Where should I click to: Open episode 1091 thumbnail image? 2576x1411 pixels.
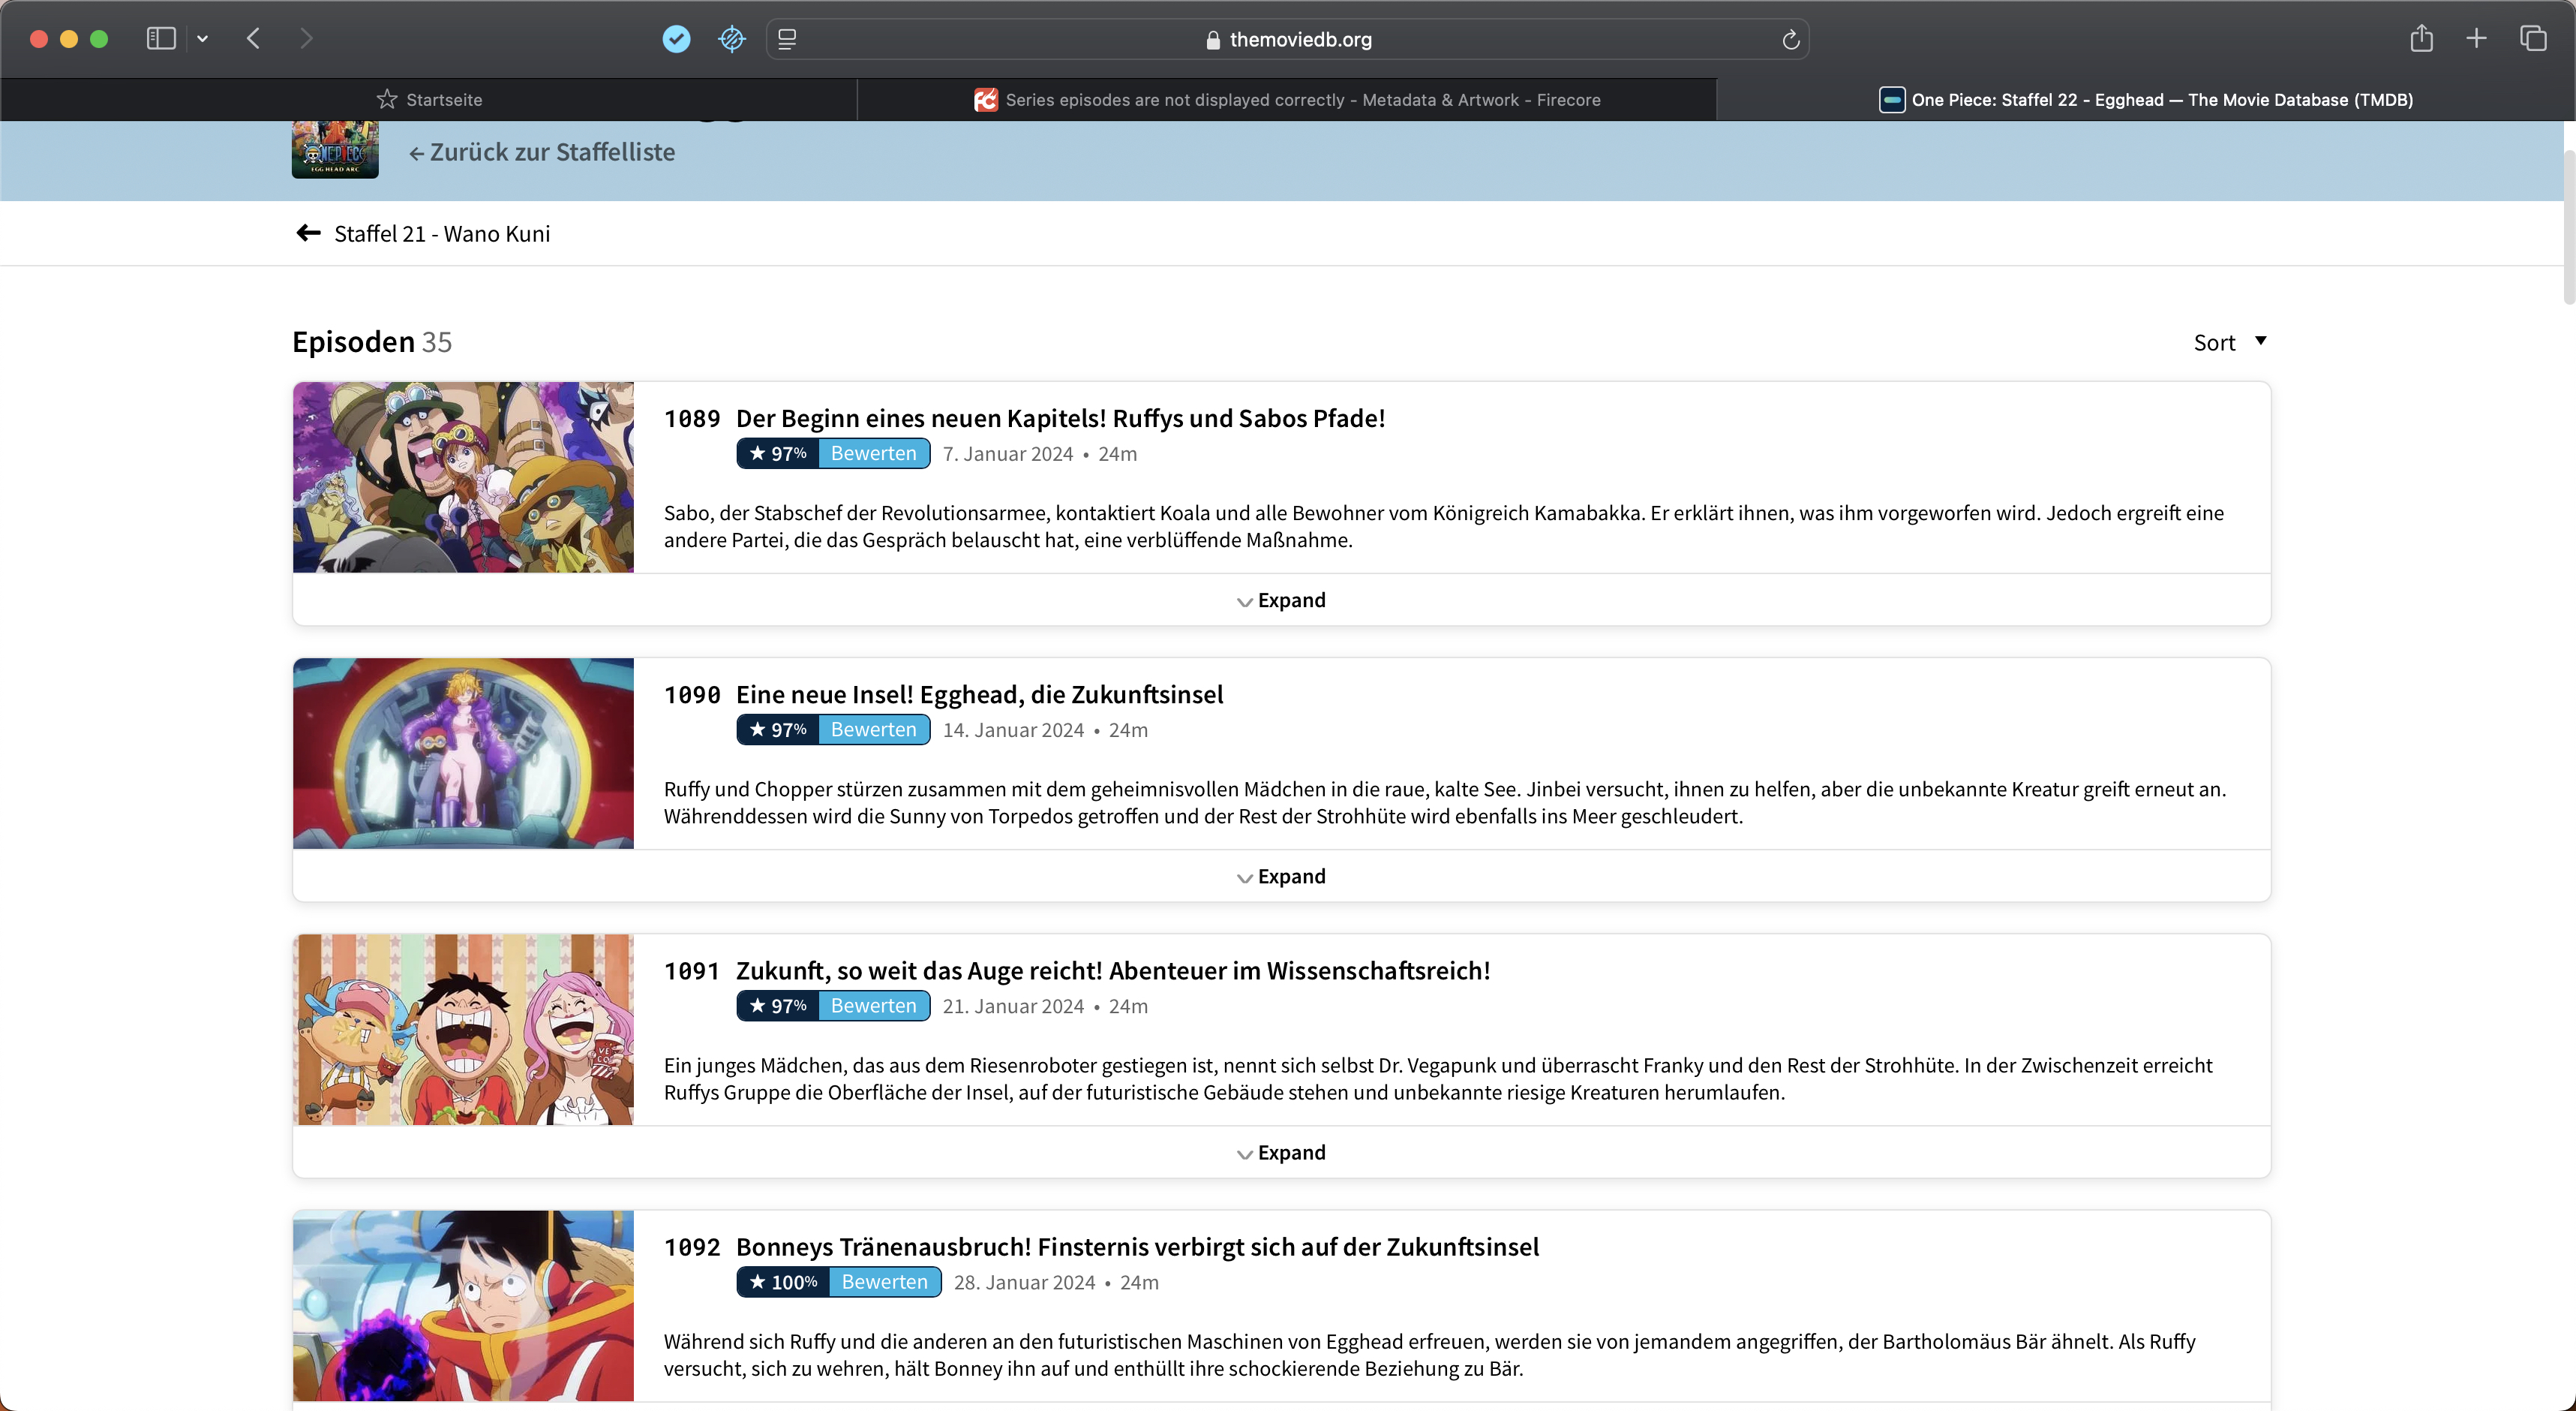pyautogui.click(x=463, y=1030)
